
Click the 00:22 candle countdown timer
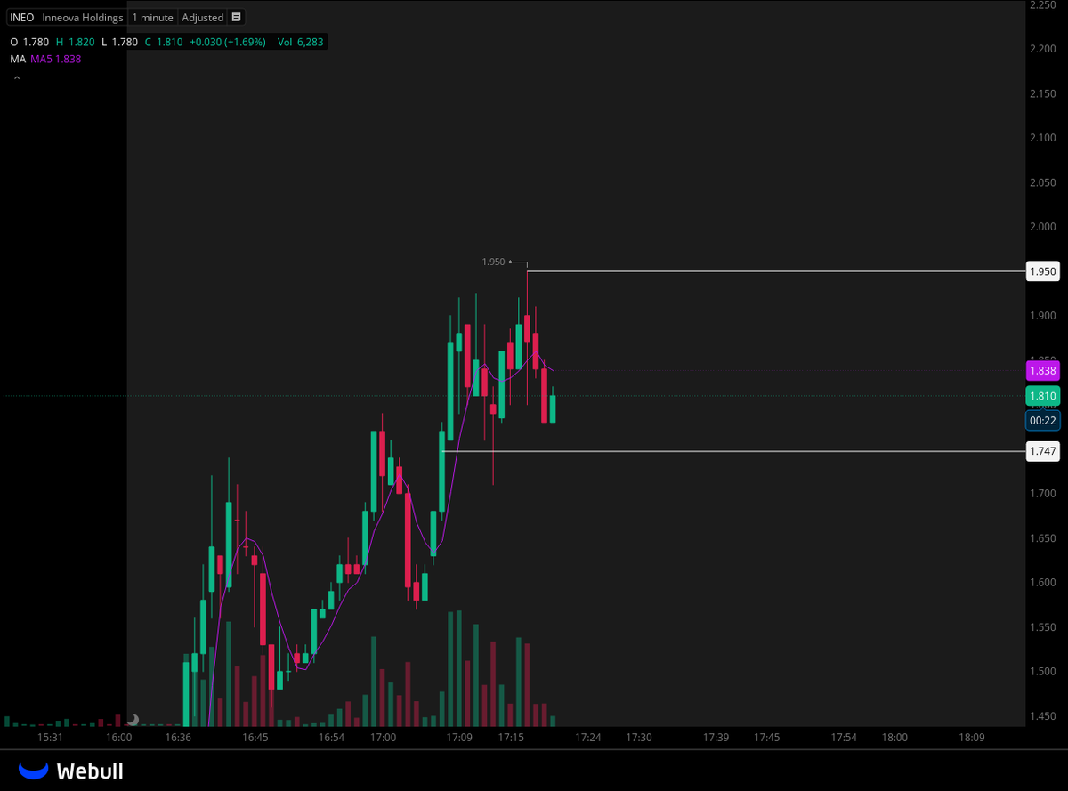[x=1042, y=421]
